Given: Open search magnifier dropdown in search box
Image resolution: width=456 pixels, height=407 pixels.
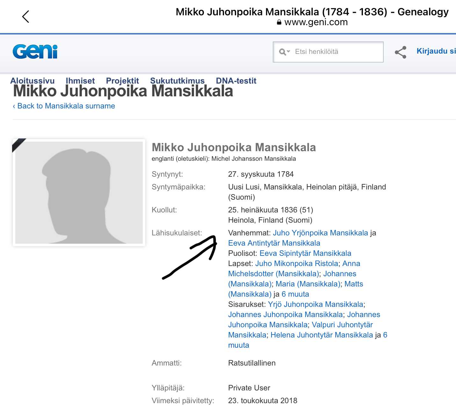Looking at the screenshot, I should coord(284,52).
